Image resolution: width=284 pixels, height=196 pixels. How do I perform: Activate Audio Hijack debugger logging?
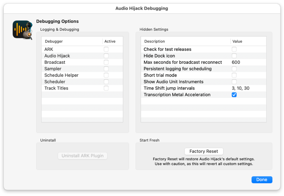coord(106,56)
